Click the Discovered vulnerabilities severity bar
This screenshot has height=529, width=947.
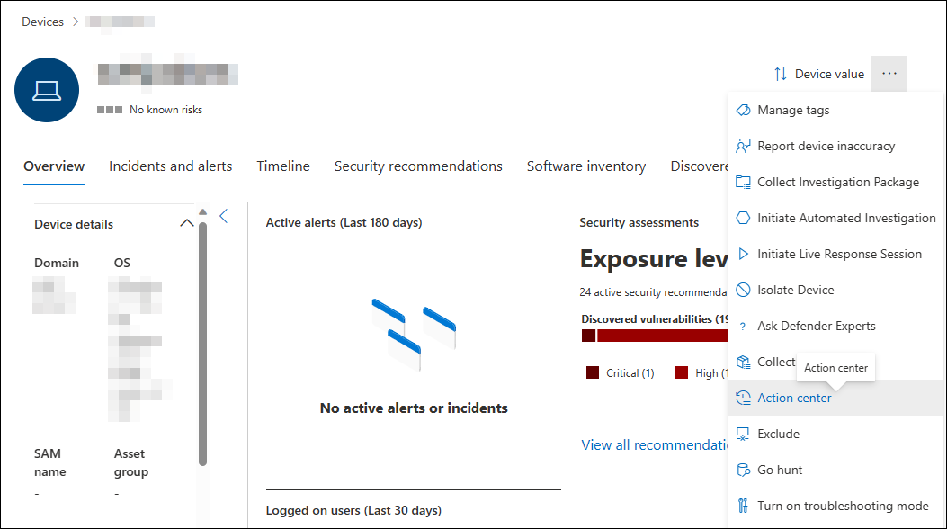(657, 336)
